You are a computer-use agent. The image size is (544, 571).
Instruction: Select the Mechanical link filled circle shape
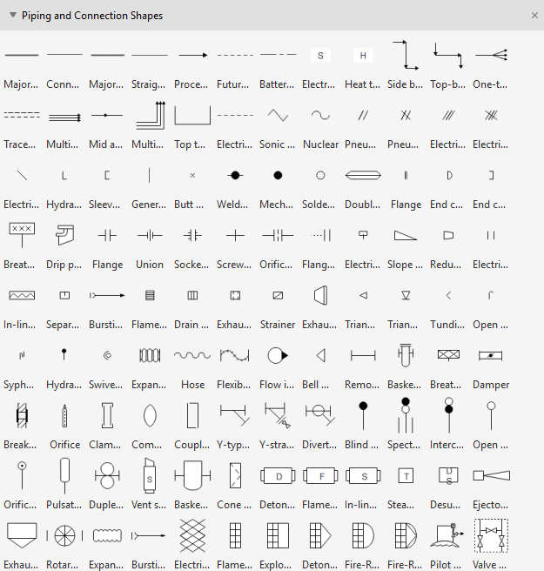[x=278, y=176]
